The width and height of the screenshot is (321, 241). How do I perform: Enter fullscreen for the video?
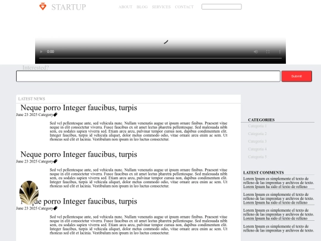267,52
